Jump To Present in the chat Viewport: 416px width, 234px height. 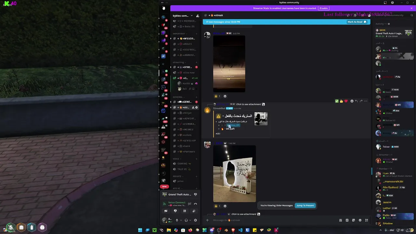coord(305,205)
